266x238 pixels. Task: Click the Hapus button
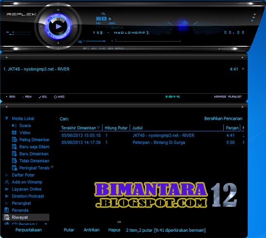coord(114,230)
